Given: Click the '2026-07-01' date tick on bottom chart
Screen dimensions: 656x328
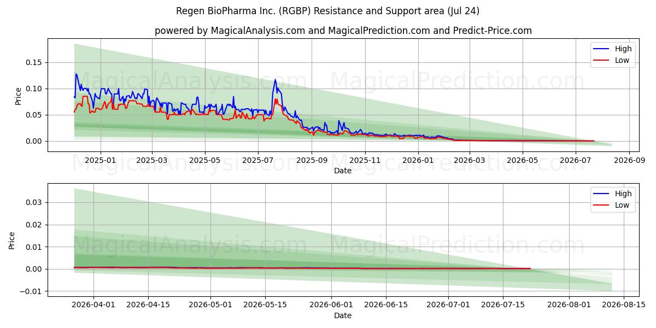Looking at the screenshot, I should pyautogui.click(x=449, y=305).
